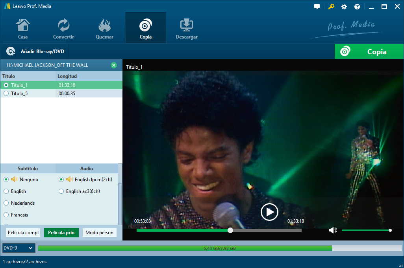Select the Copia tab

pyautogui.click(x=146, y=28)
